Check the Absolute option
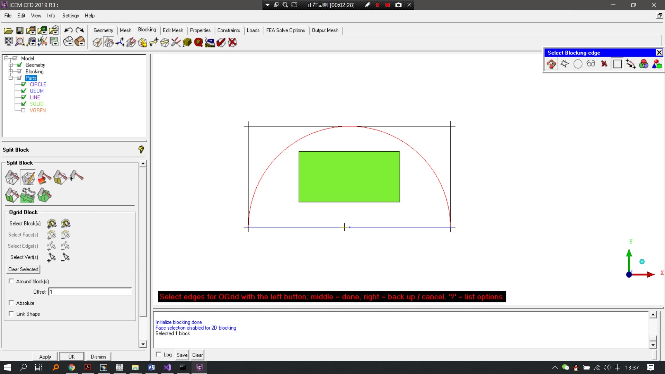The height and width of the screenshot is (374, 665). (11, 303)
